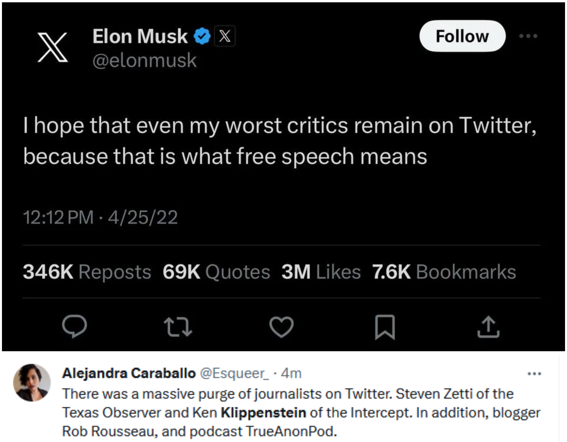567x442 pixels.
Task: Open the three-dot menu on Caraballo's tweet
Action: pos(534,374)
